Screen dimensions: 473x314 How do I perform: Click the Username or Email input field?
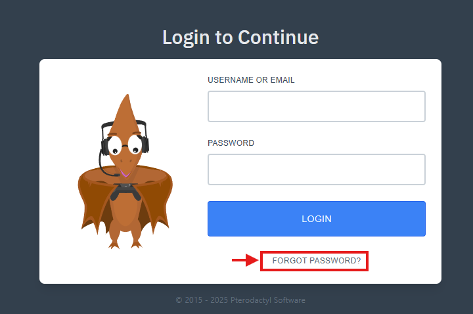tap(317, 106)
